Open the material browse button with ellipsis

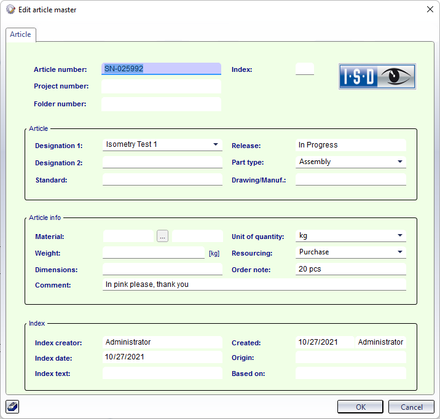click(162, 236)
